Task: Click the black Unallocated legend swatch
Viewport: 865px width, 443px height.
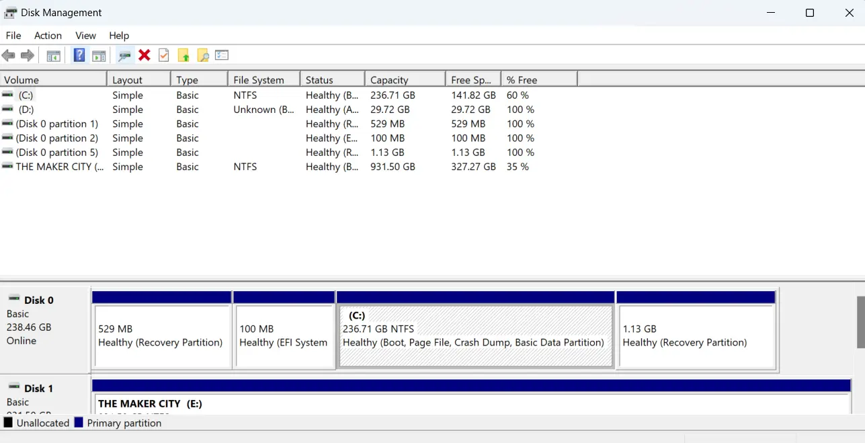Action: coord(8,423)
